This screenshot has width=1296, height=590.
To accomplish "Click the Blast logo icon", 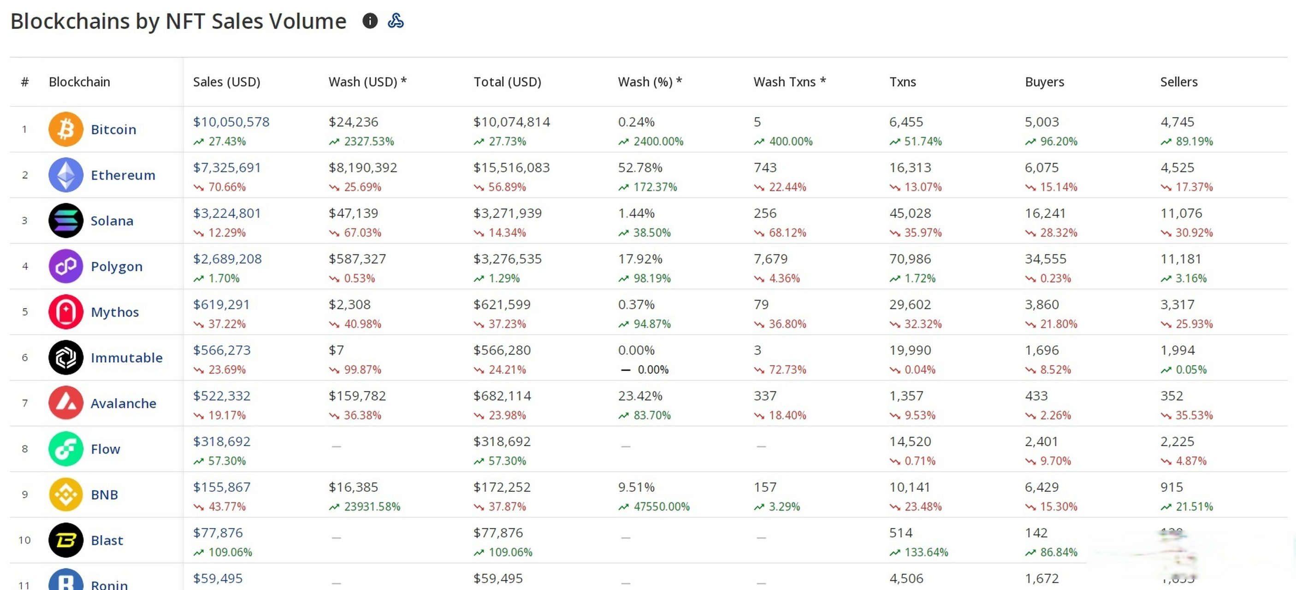I will coord(66,540).
